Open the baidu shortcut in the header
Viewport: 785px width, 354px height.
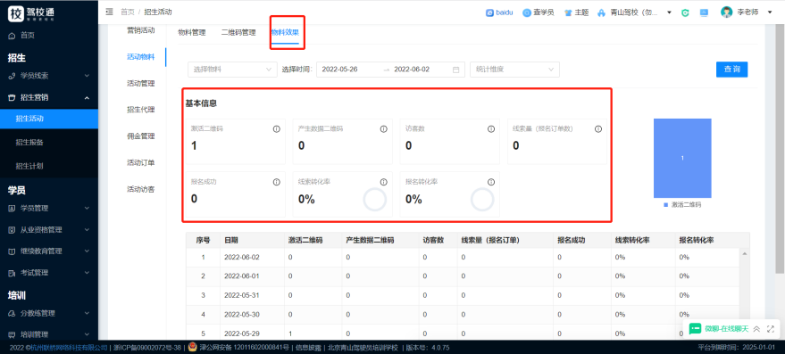(499, 12)
